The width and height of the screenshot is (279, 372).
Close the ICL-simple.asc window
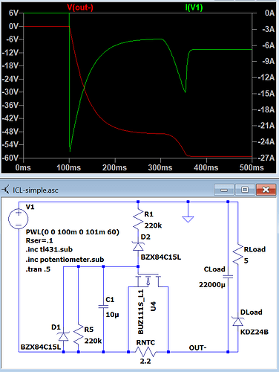266,190
